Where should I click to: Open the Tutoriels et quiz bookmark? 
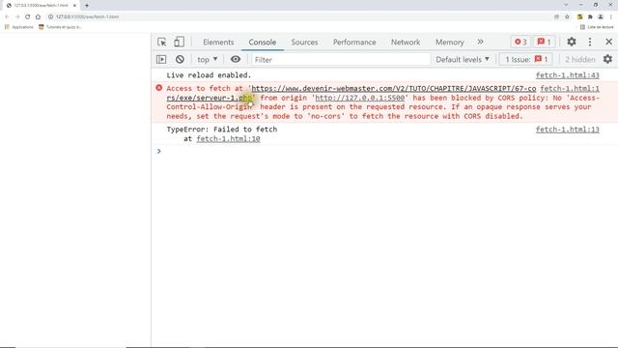tap(60, 27)
